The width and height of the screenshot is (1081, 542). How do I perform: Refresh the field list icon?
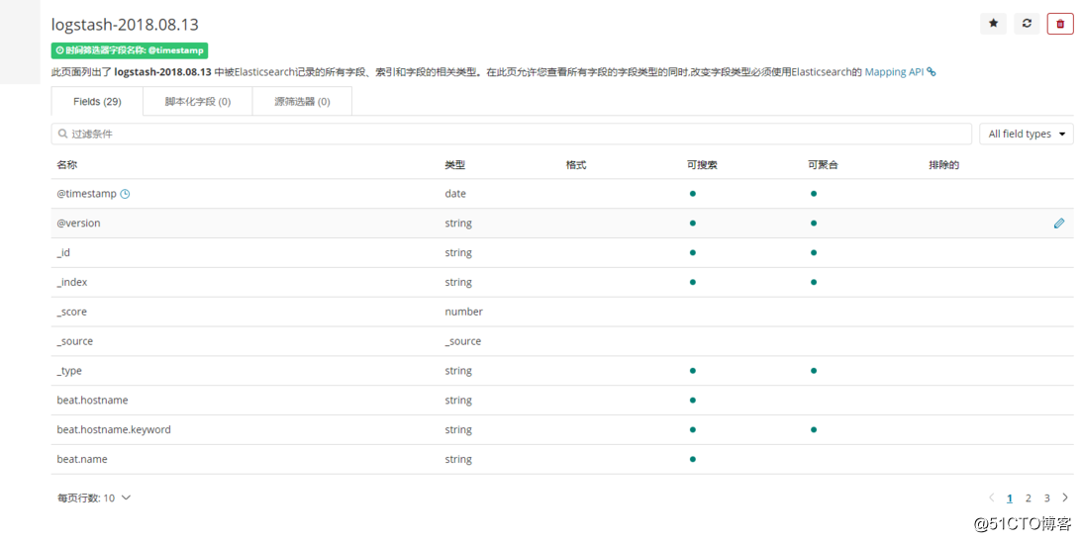[1027, 24]
